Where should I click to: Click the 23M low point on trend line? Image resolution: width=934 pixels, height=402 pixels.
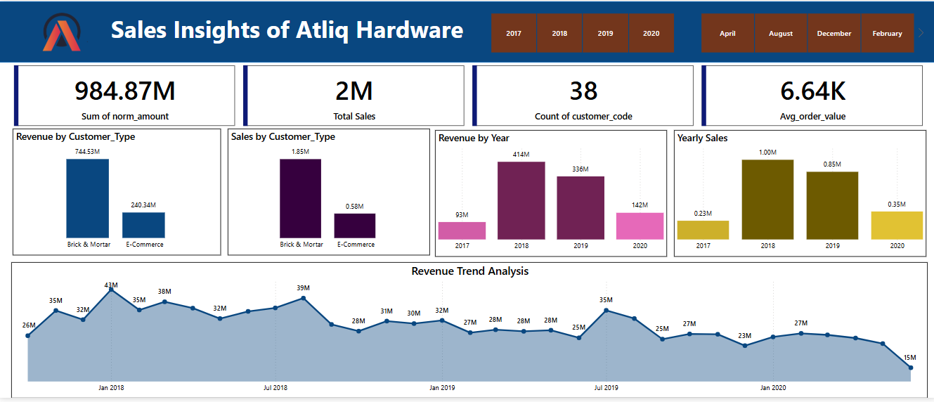[x=745, y=345]
